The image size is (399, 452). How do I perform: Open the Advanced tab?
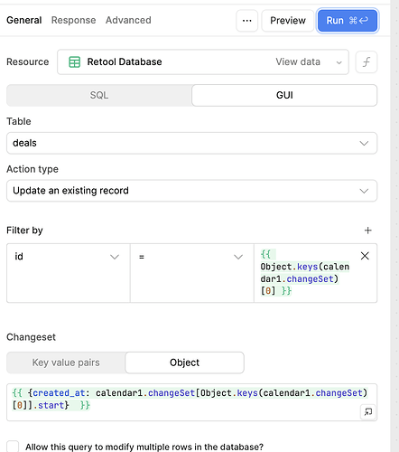pyautogui.click(x=128, y=20)
